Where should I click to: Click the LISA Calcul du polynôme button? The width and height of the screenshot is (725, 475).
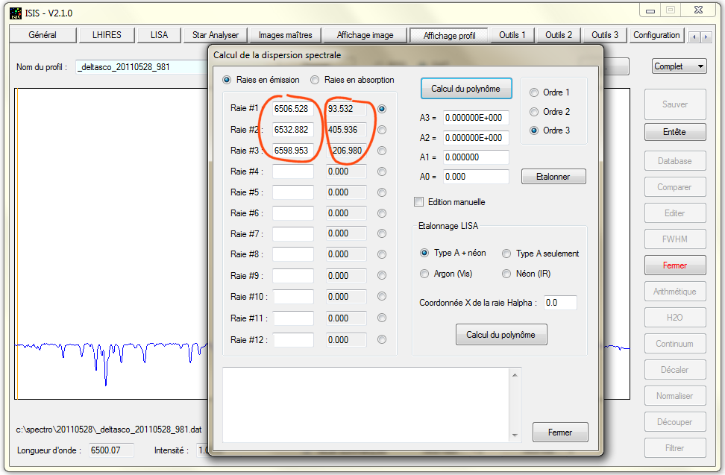click(501, 335)
